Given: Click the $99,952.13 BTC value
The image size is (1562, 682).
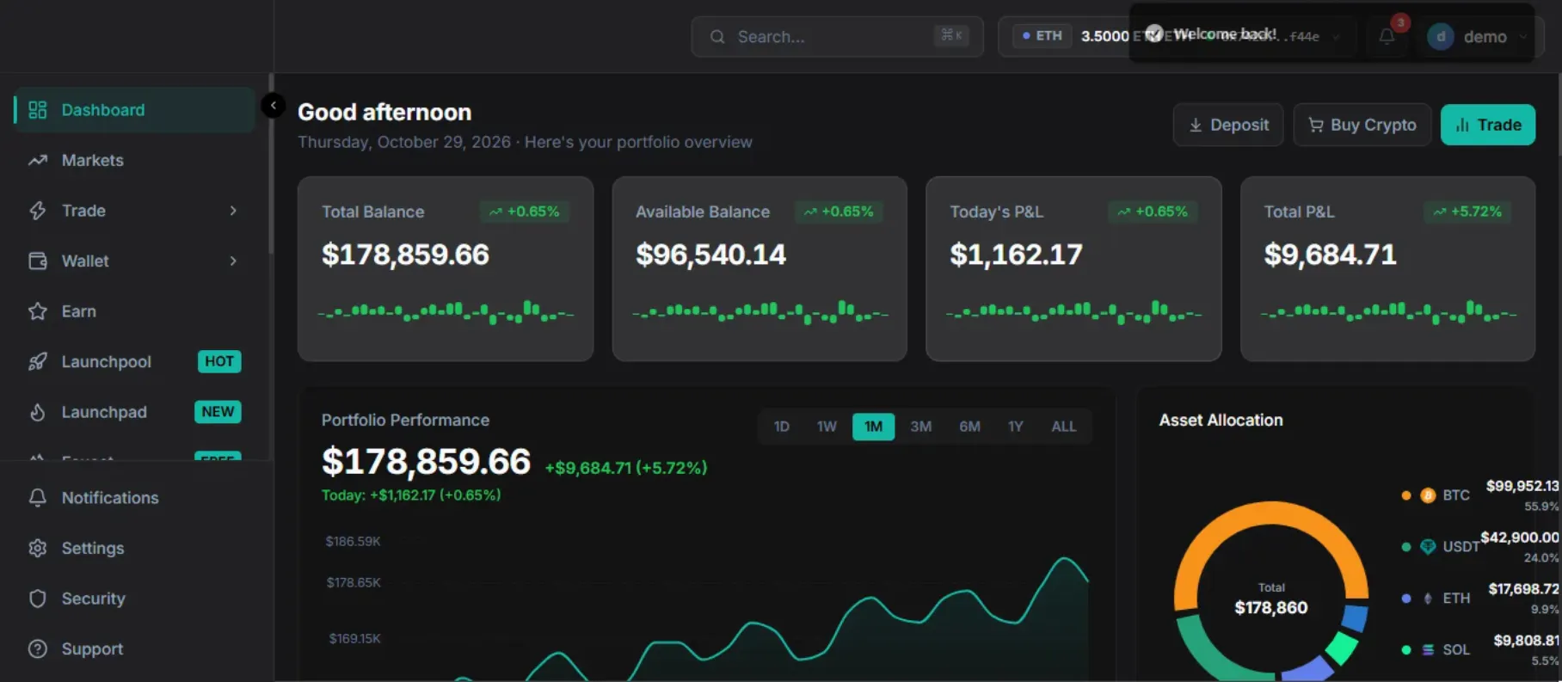Looking at the screenshot, I should [x=1522, y=486].
